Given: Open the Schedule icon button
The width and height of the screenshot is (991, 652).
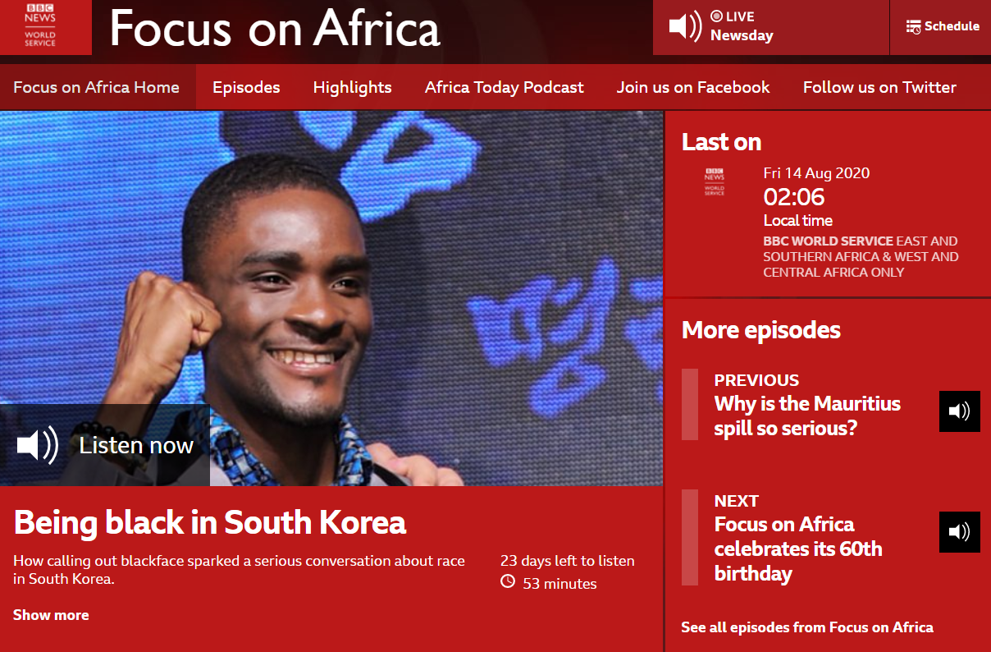Looking at the screenshot, I should [x=913, y=26].
